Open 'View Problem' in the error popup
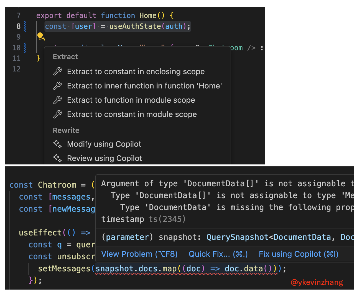Image resolution: width=357 pixels, height=294 pixels. point(139,254)
